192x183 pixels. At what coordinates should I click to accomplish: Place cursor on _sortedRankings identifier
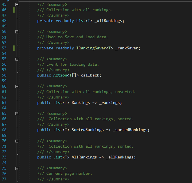(131, 130)
